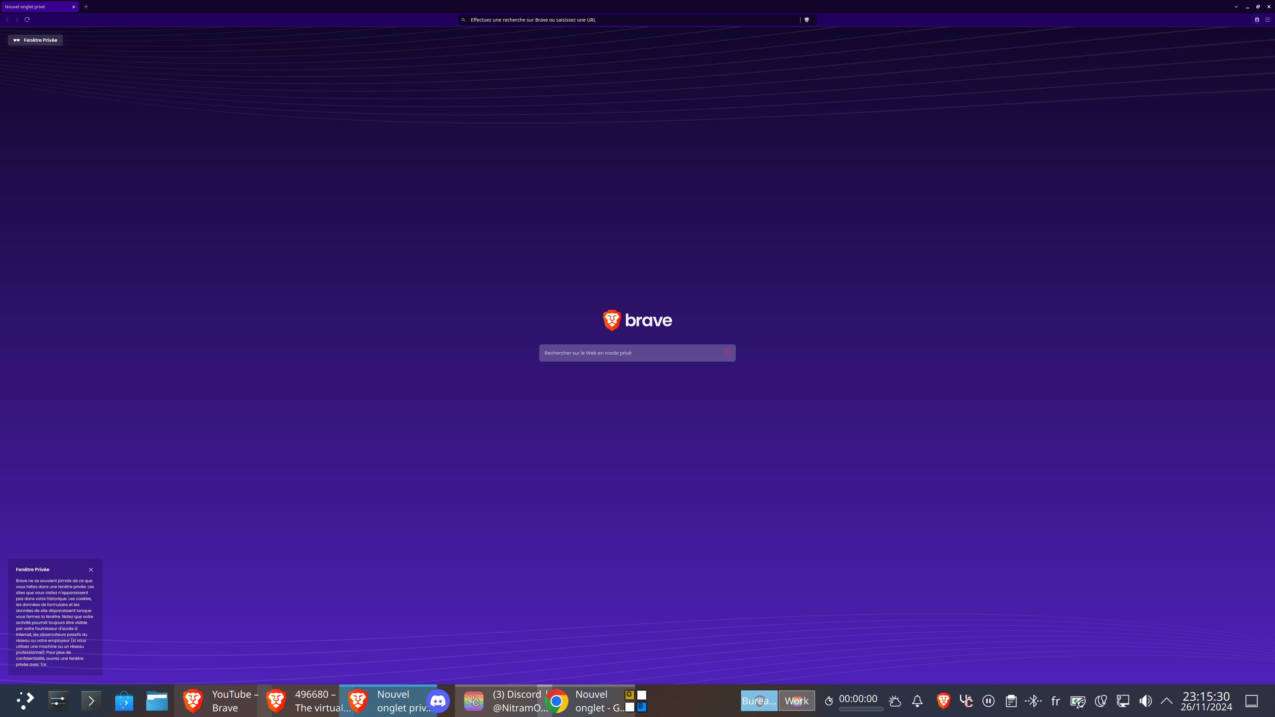Image resolution: width=1275 pixels, height=717 pixels.
Task: Go forward to the next page
Action: click(17, 20)
